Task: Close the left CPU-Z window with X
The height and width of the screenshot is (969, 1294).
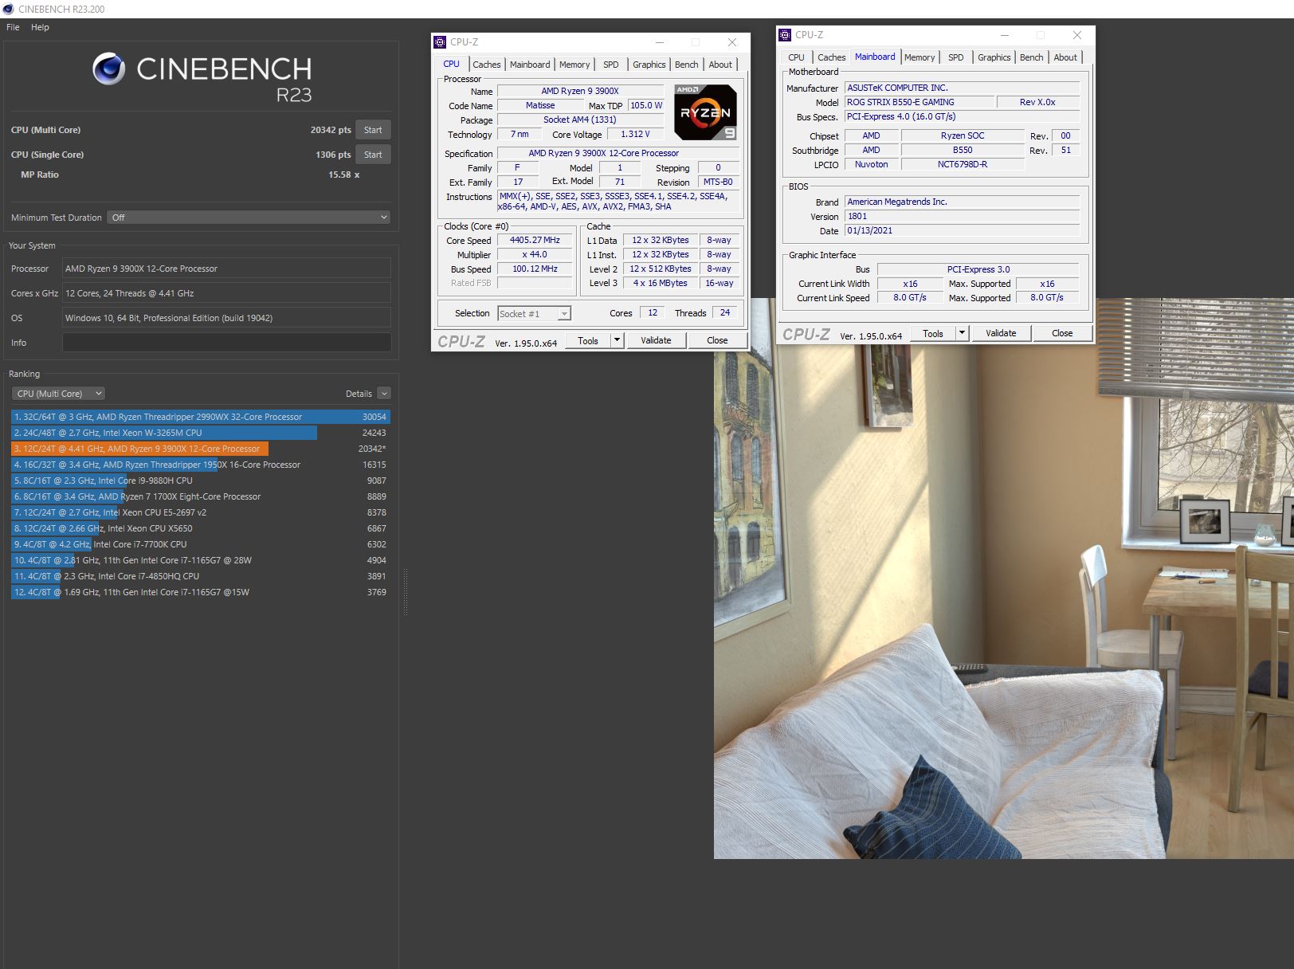Action: (732, 42)
